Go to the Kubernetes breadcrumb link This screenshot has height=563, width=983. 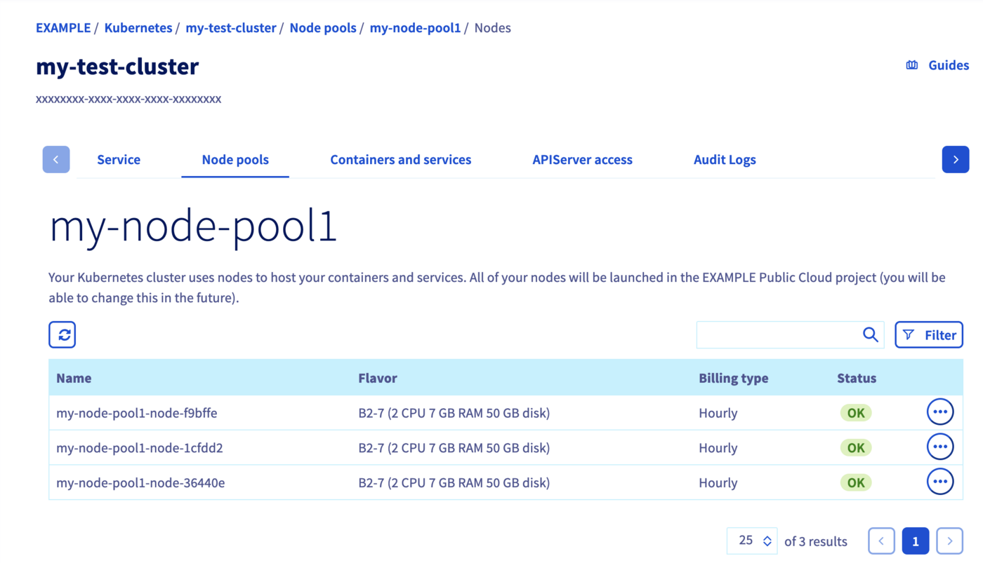138,27
